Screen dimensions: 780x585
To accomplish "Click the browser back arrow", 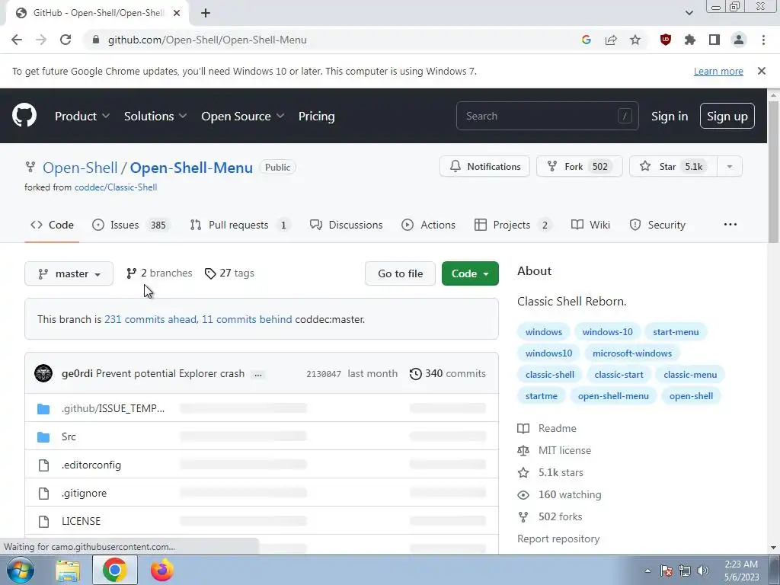I will 17,40.
